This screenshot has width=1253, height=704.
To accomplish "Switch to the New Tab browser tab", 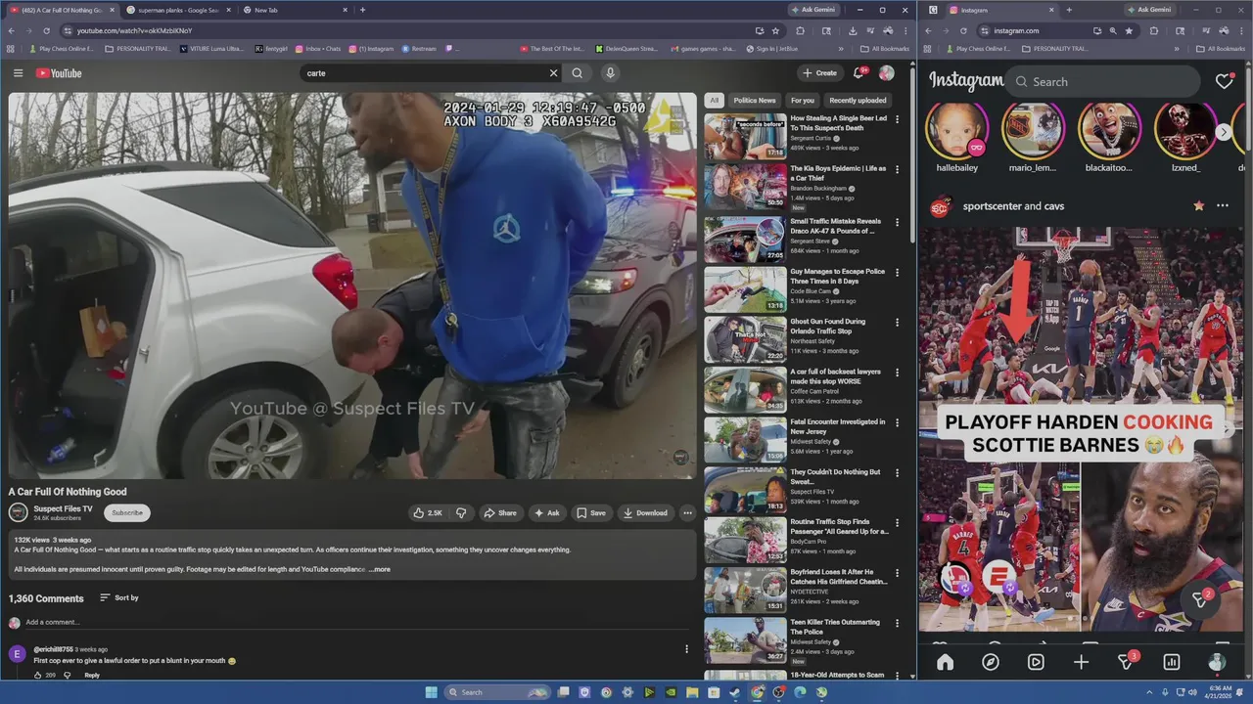I will (294, 10).
